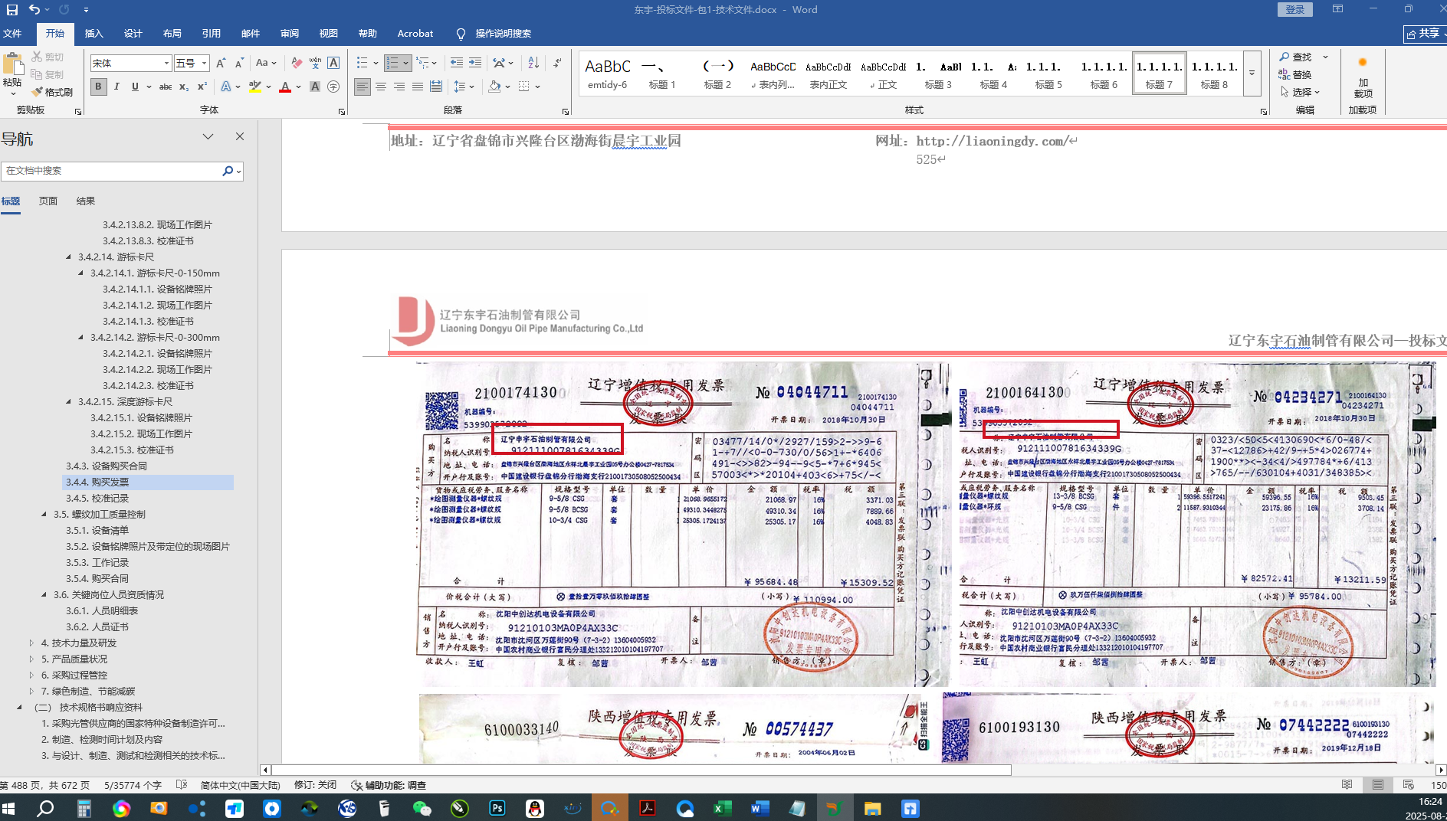This screenshot has height=821, width=1447.
Task: Center align the paragraph
Action: [x=381, y=87]
